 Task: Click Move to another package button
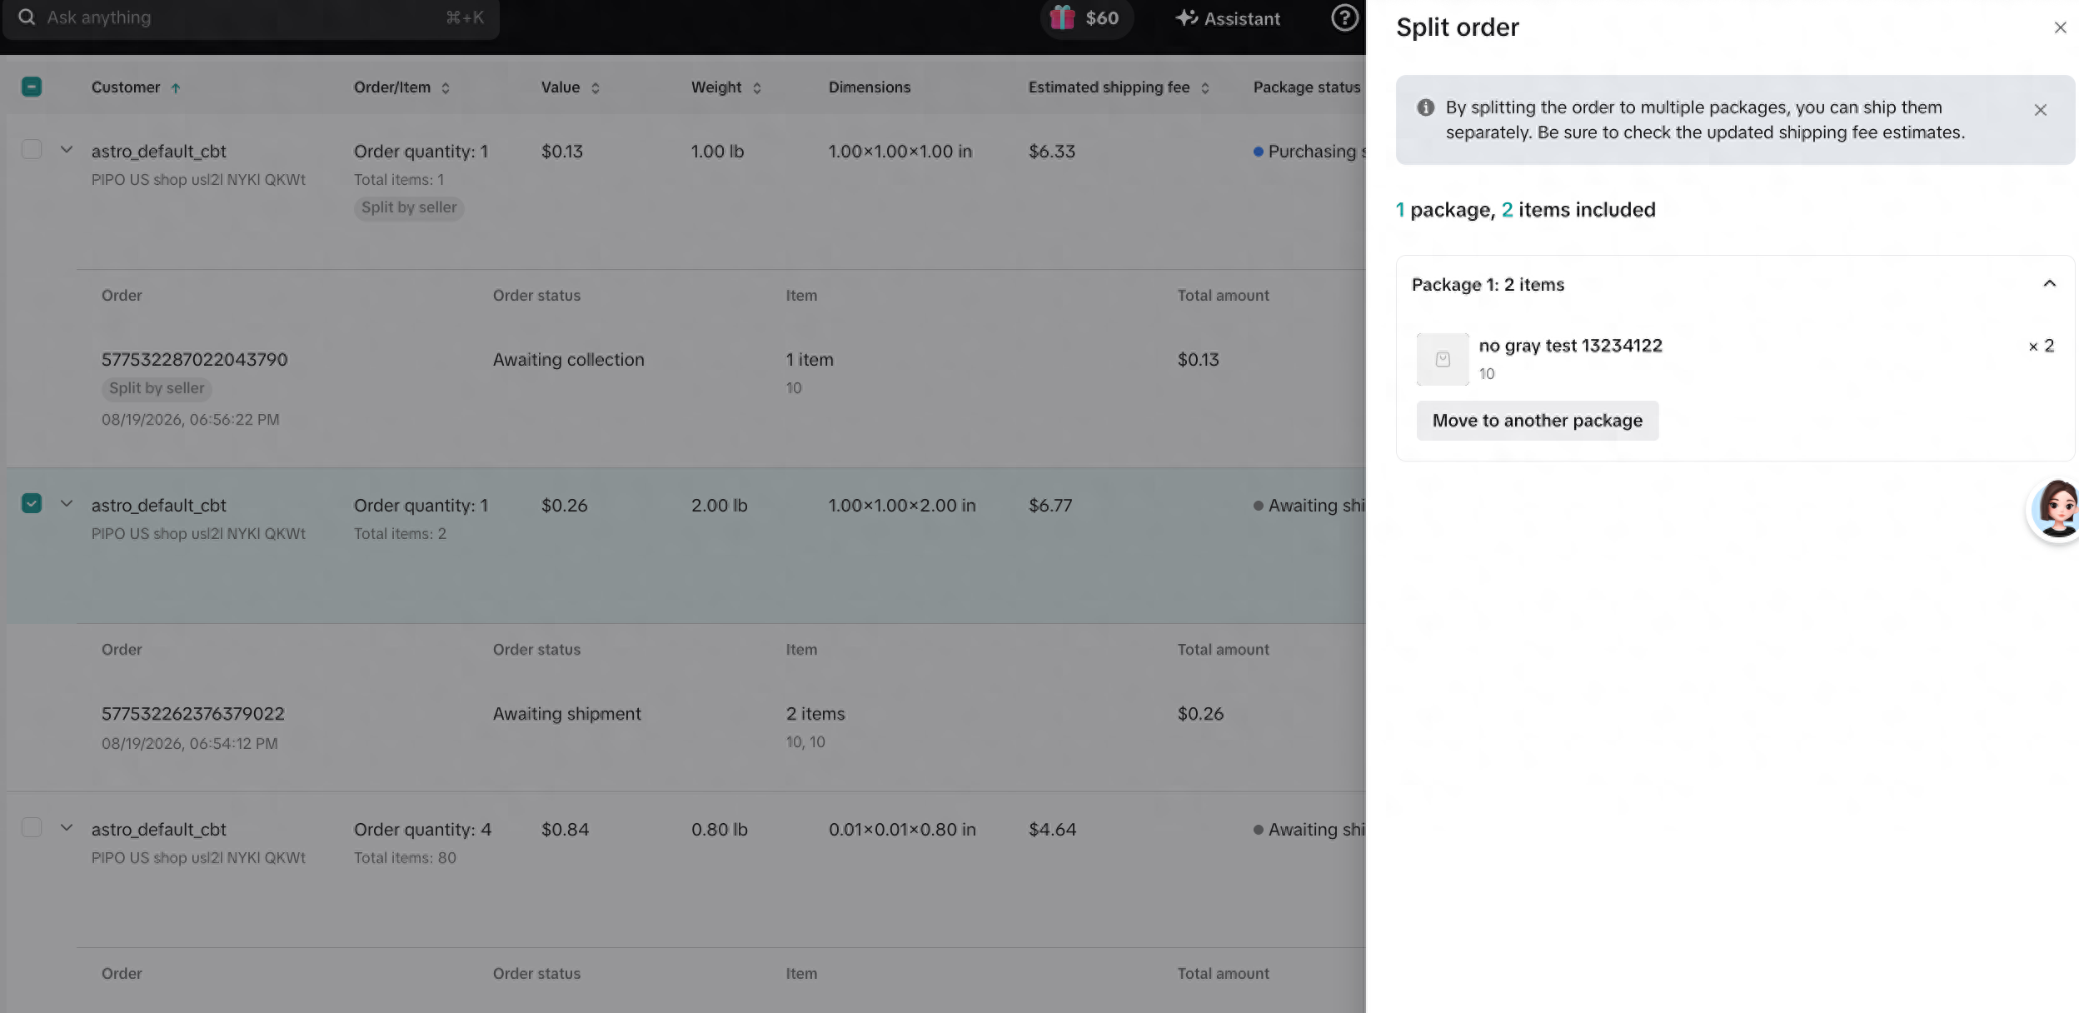[1538, 421]
